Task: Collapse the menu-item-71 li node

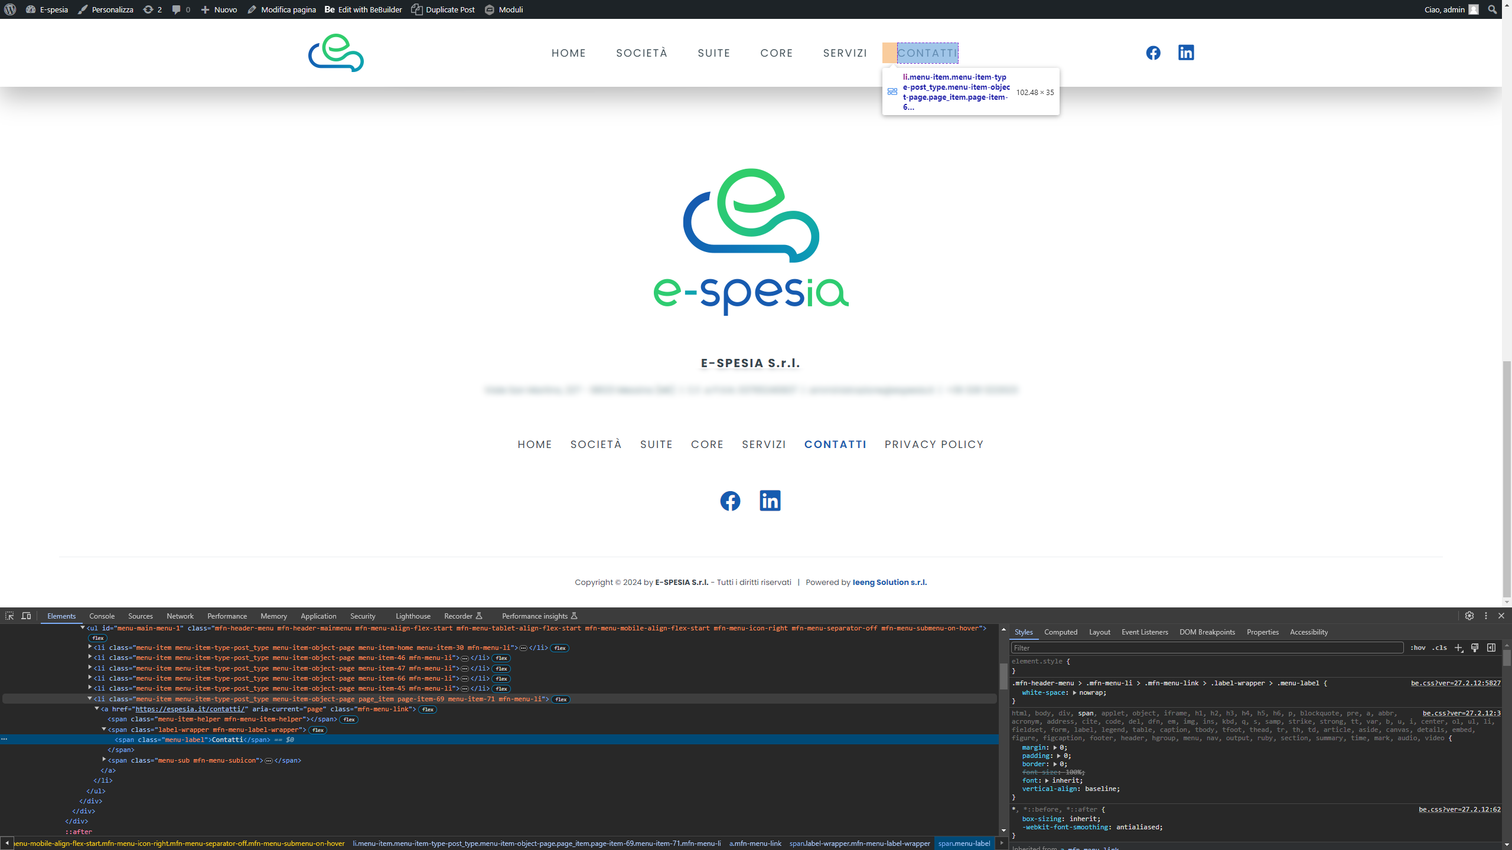Action: coord(90,698)
